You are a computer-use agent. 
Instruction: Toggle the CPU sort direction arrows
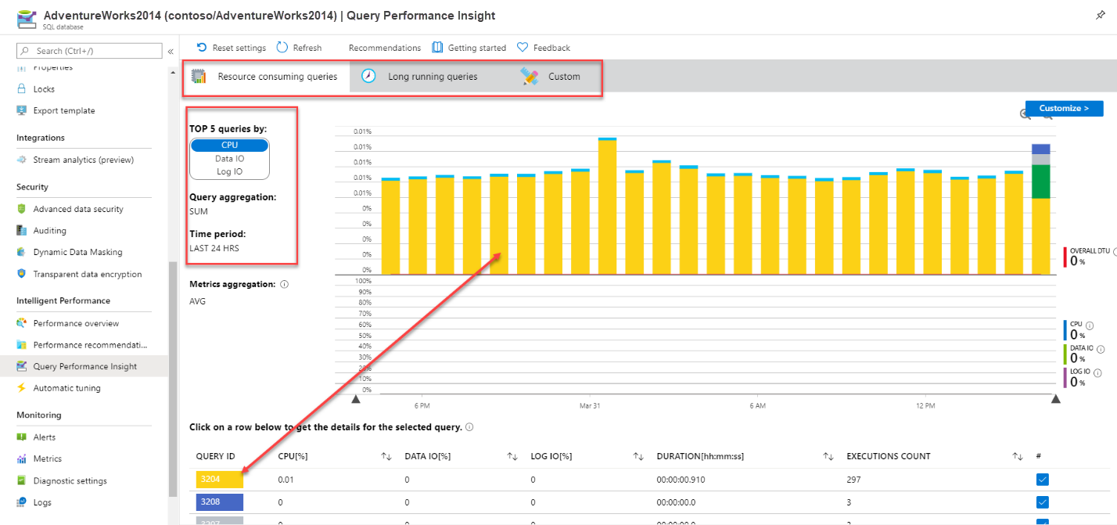pyautogui.click(x=386, y=455)
